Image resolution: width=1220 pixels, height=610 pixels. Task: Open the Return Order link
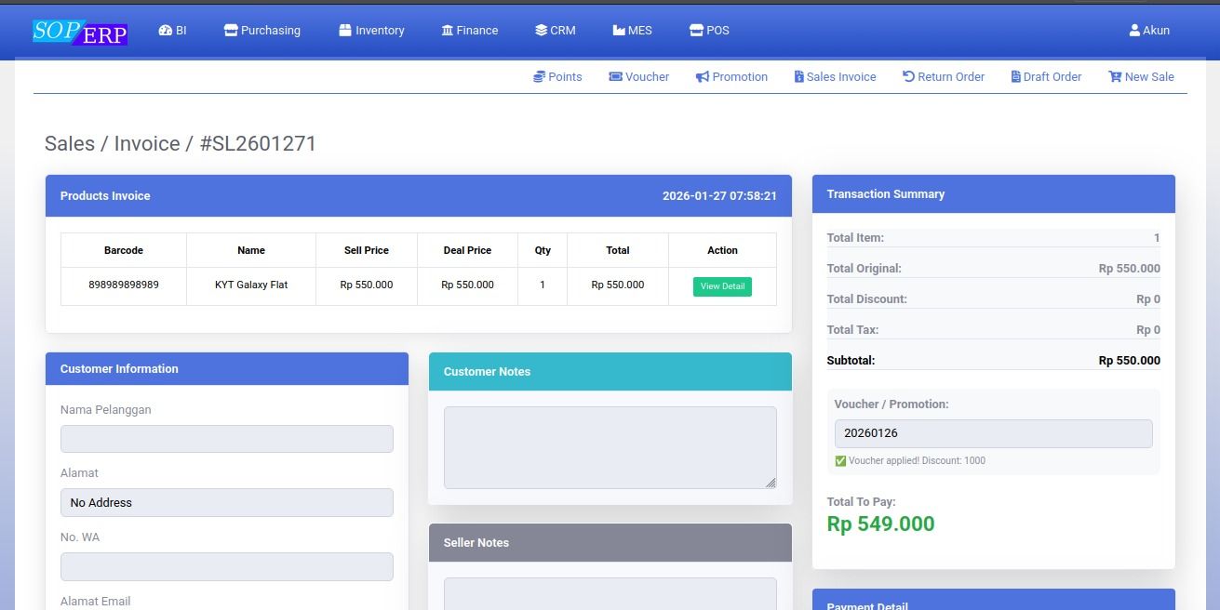944,77
